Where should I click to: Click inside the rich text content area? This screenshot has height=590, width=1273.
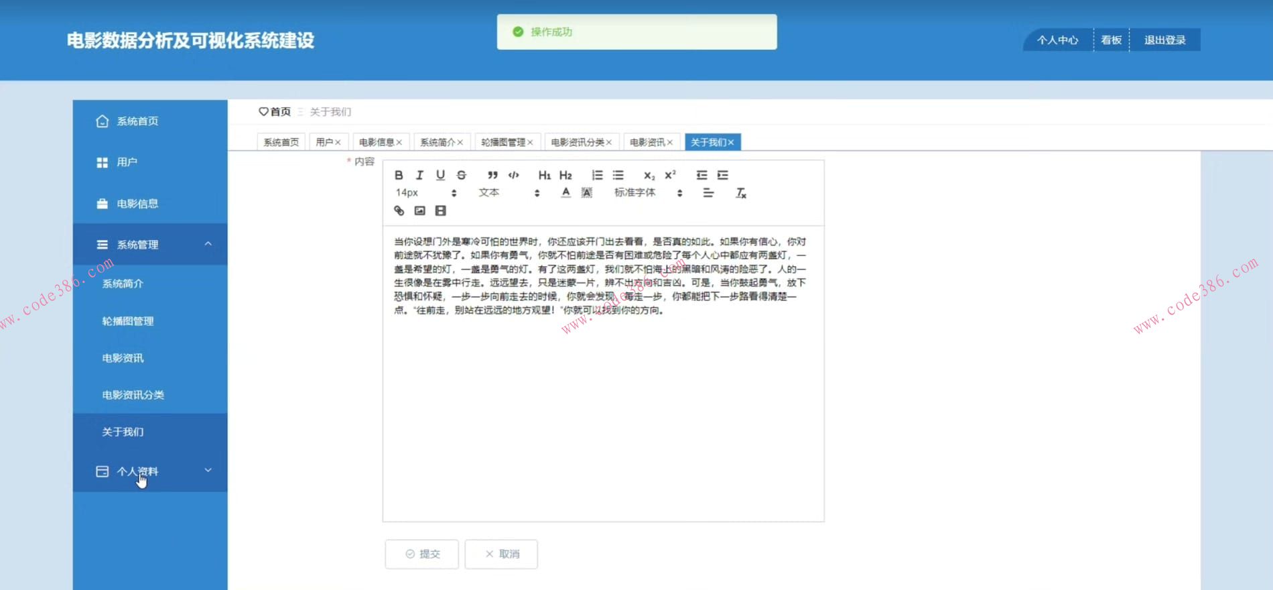(603, 416)
